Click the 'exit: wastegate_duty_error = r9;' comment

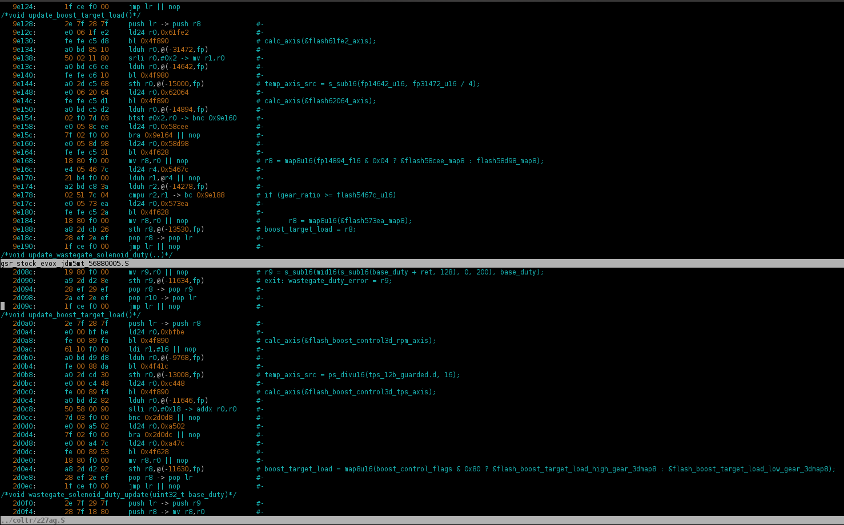tap(328, 281)
